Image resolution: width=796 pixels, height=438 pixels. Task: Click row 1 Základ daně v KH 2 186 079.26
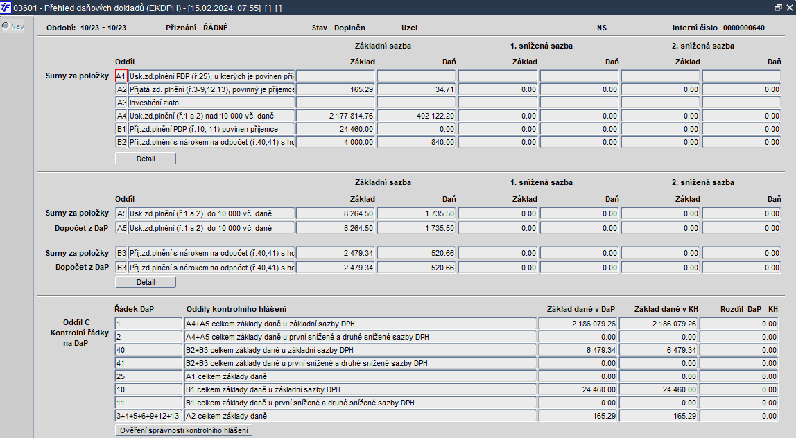pyautogui.click(x=659, y=323)
